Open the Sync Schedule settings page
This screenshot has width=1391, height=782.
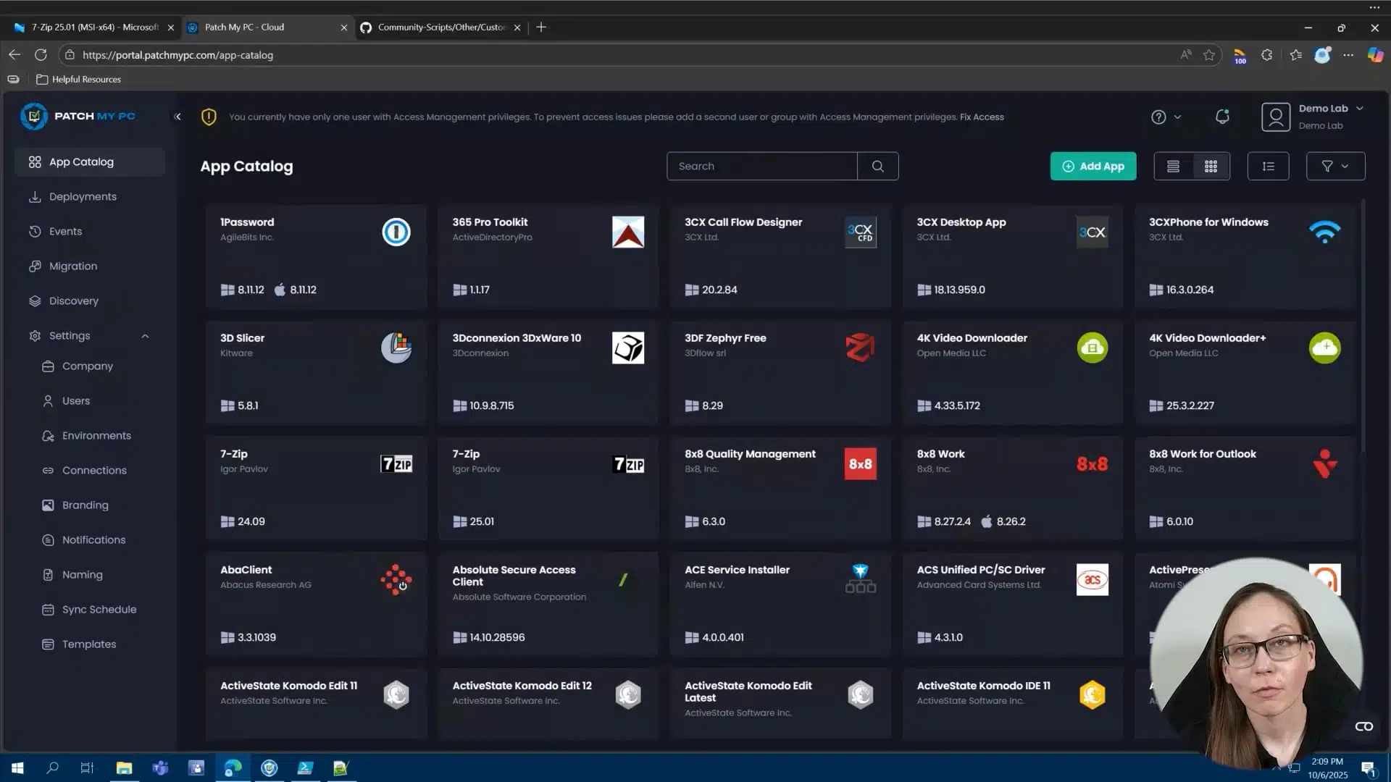click(x=99, y=610)
